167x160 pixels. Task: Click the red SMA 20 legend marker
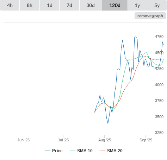[103, 151]
